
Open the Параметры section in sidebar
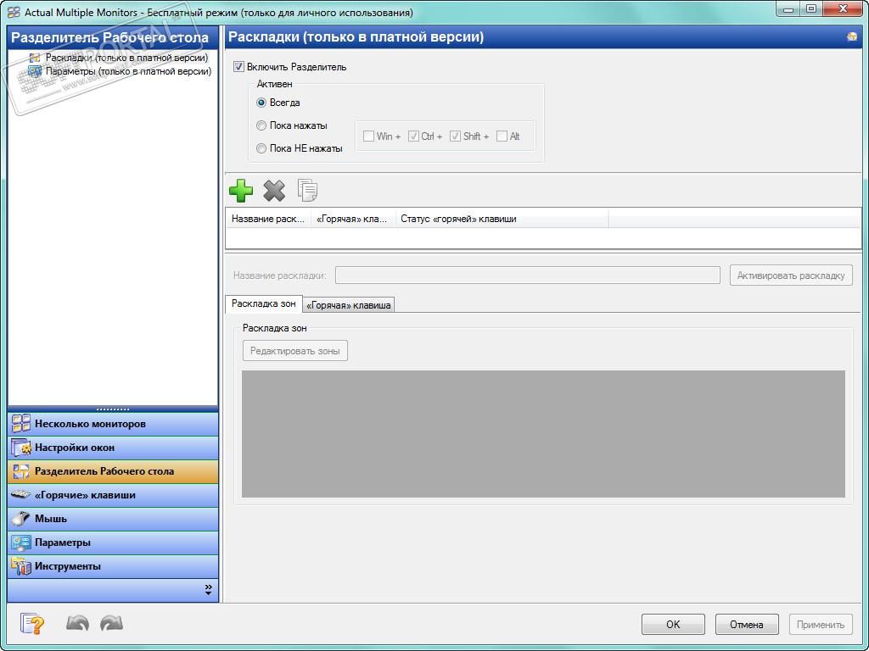point(113,542)
